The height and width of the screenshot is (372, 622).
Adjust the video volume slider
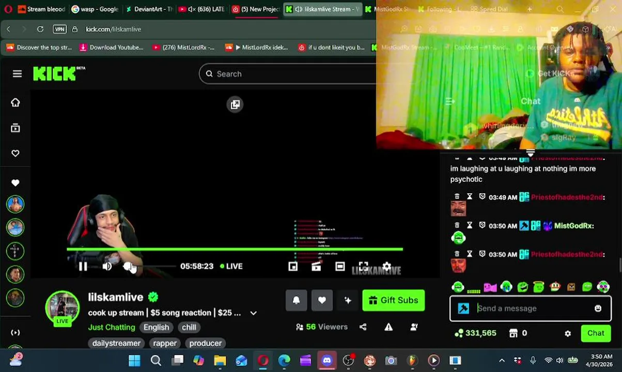[150, 266]
